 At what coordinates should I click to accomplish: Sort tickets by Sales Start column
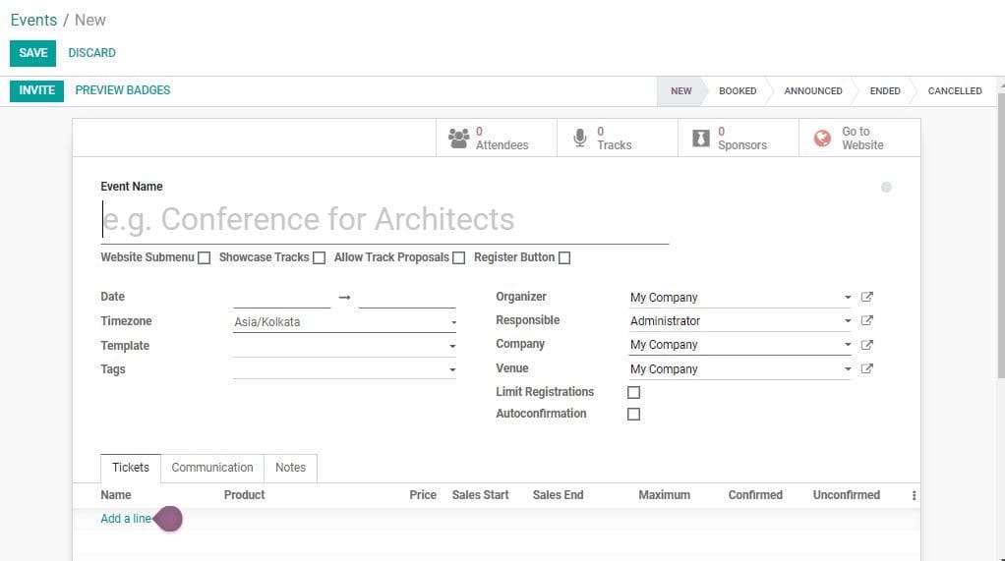tap(480, 495)
